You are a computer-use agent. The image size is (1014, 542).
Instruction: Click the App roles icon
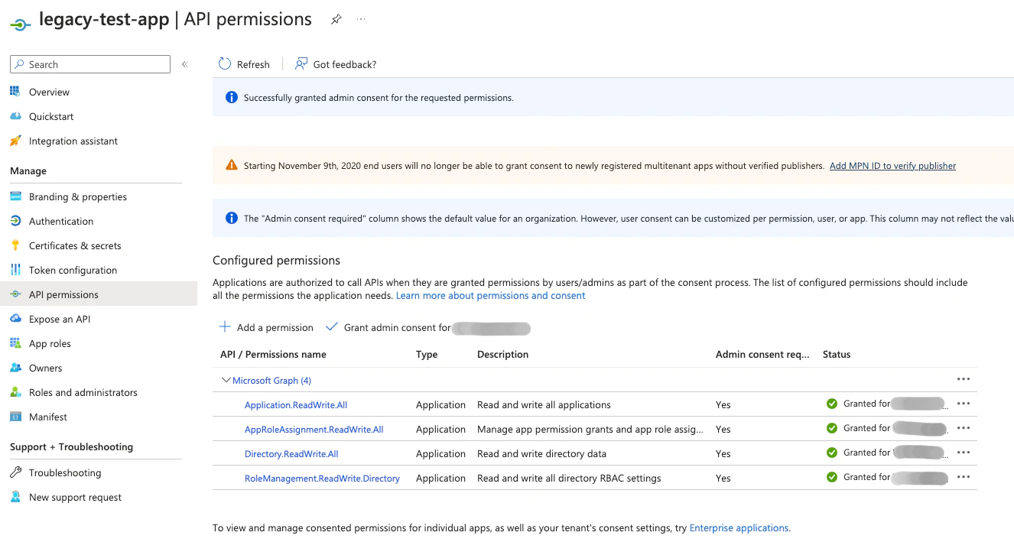[x=15, y=343]
